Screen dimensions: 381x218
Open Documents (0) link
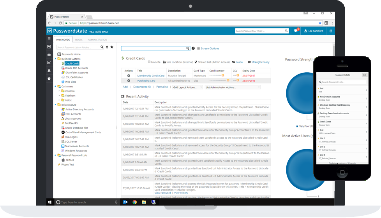click(142, 87)
